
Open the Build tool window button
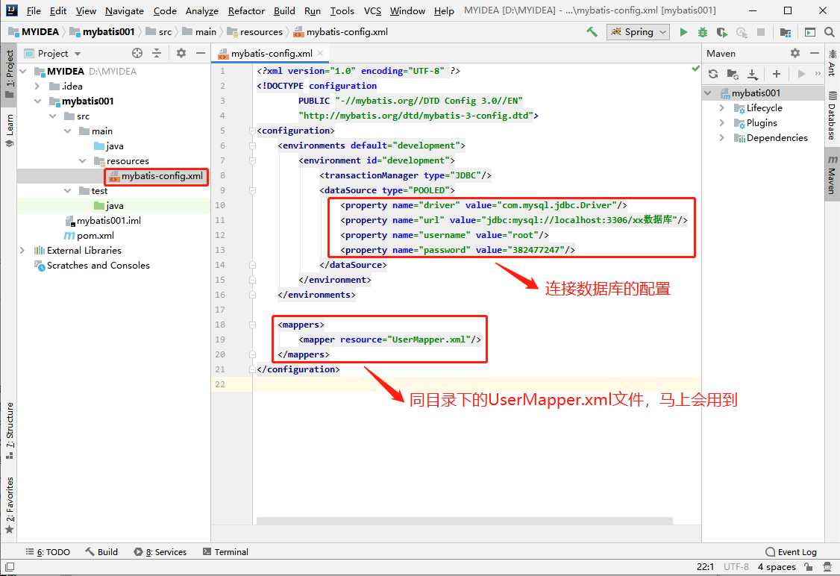pyautogui.click(x=101, y=552)
